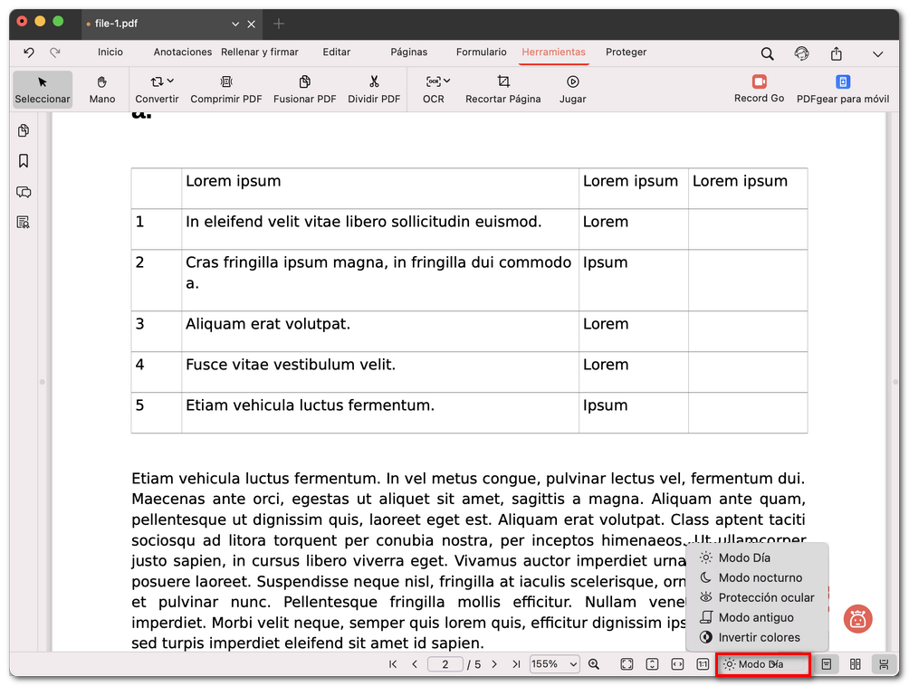Screen dimensions: 909x686
Task: Choose the Recortar Página crop tool
Action: click(x=502, y=81)
